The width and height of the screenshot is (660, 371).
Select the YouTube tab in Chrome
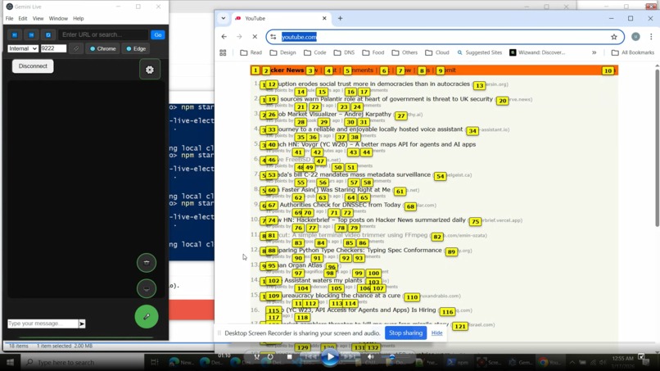[281, 18]
